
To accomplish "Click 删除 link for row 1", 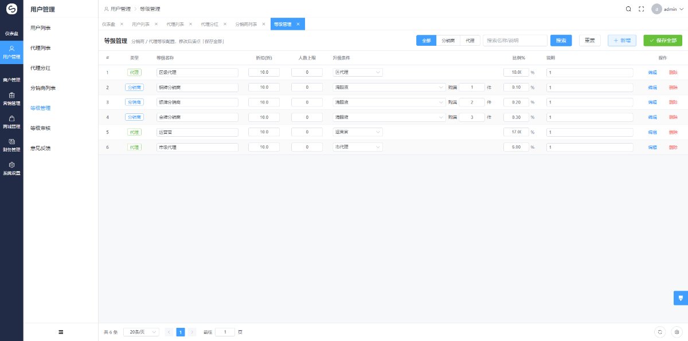I will pos(673,73).
